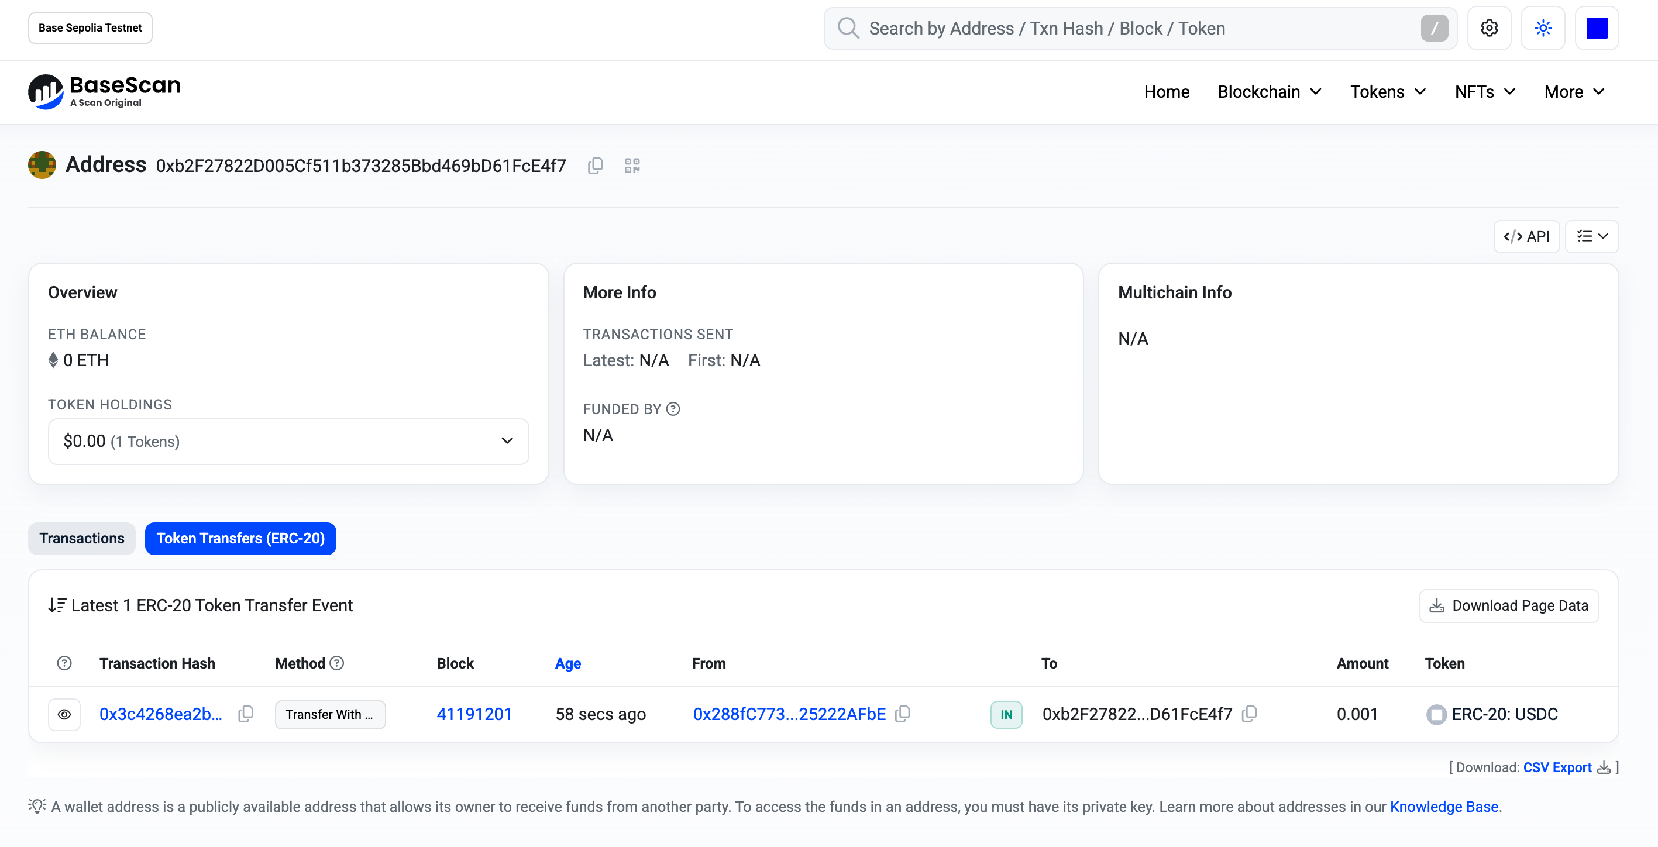Click Download Page Data button
The image size is (1658, 847).
pyautogui.click(x=1509, y=605)
